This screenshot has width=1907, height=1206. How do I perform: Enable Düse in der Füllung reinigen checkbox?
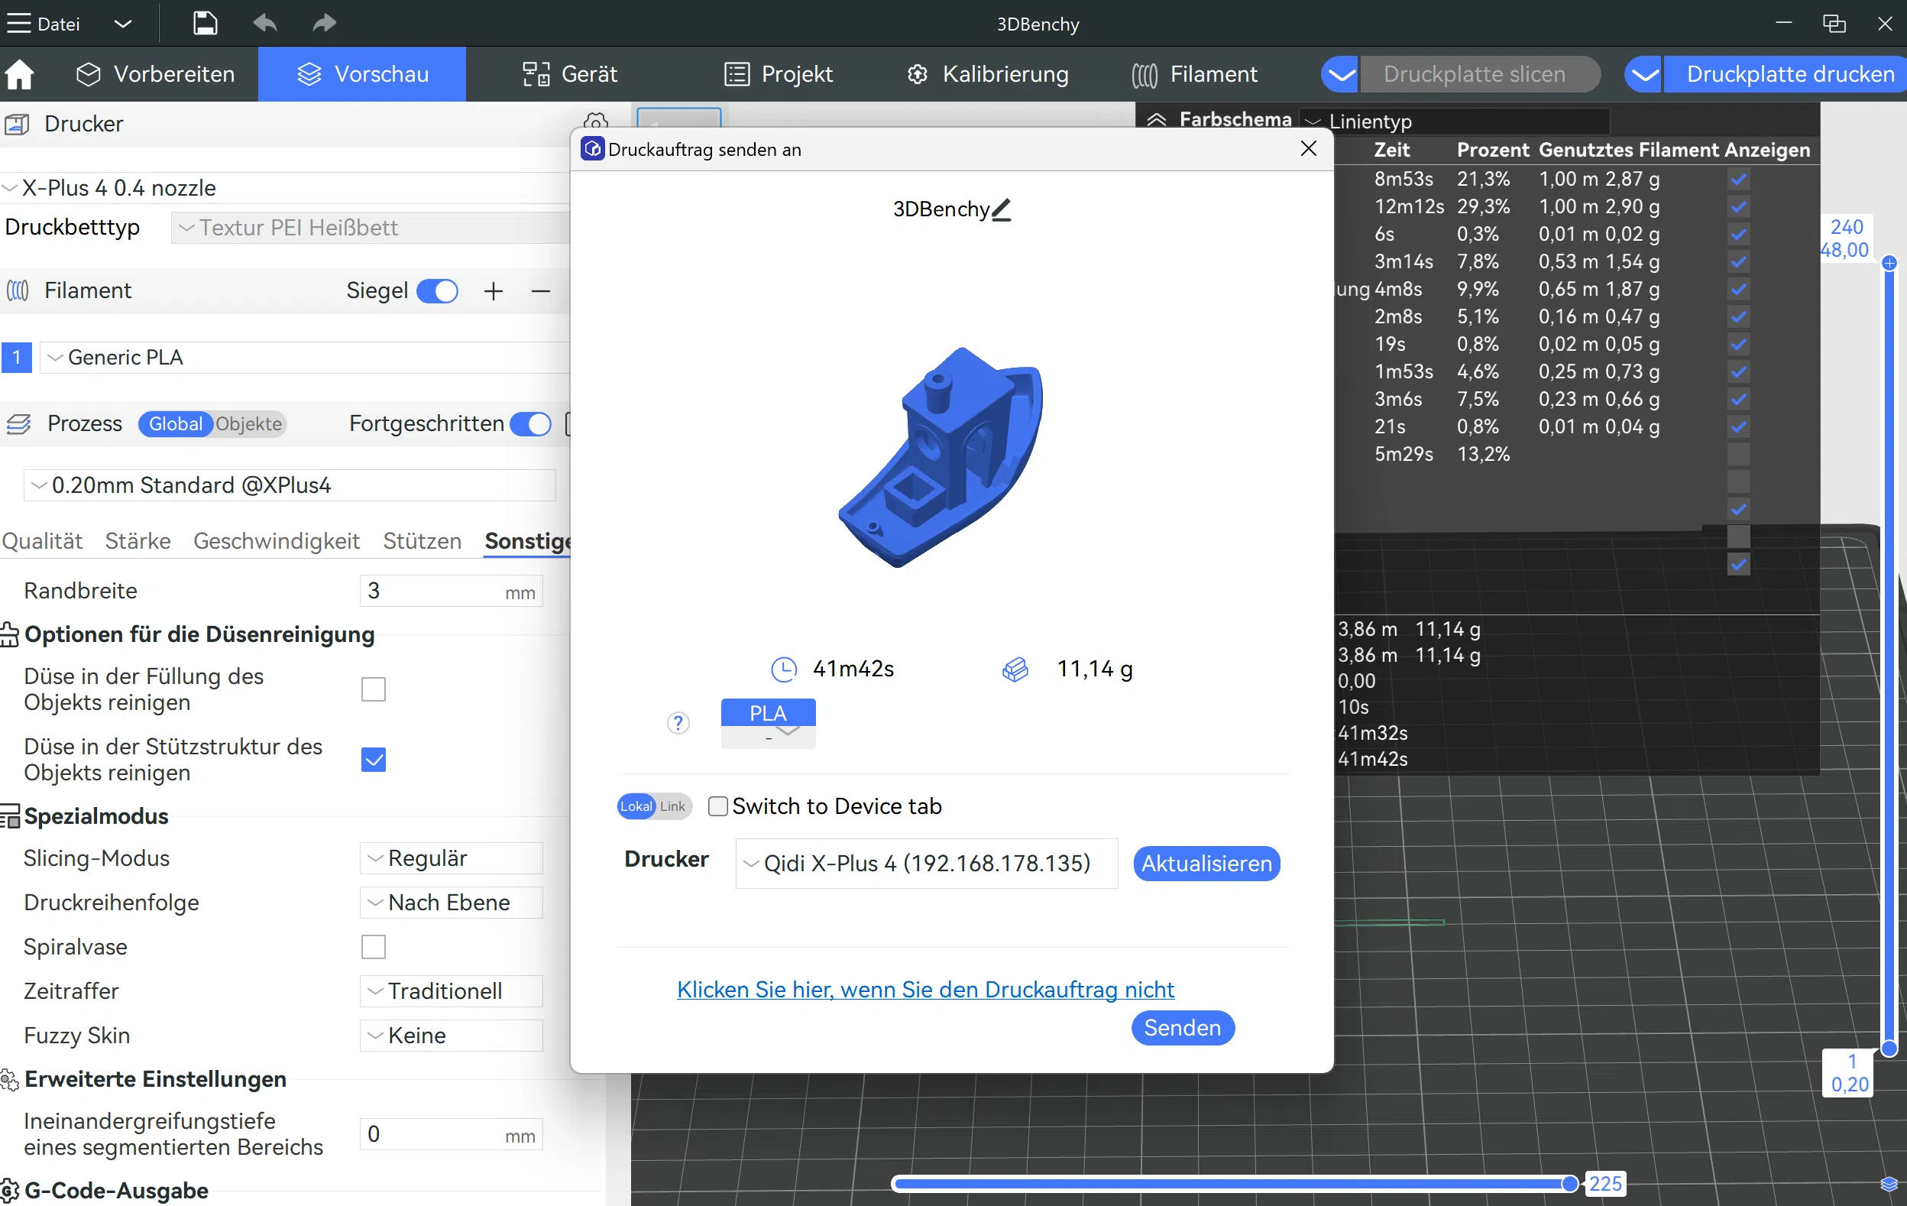point(374,689)
